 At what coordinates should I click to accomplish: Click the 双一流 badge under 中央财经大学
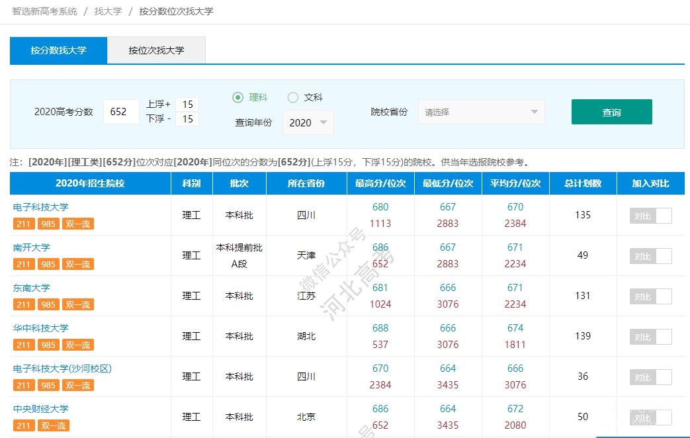pyautogui.click(x=53, y=425)
